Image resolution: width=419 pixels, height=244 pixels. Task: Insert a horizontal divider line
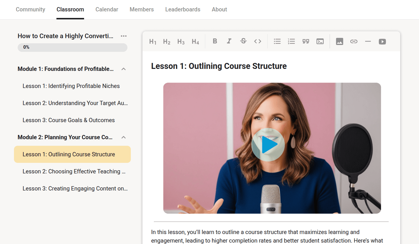pos(368,42)
